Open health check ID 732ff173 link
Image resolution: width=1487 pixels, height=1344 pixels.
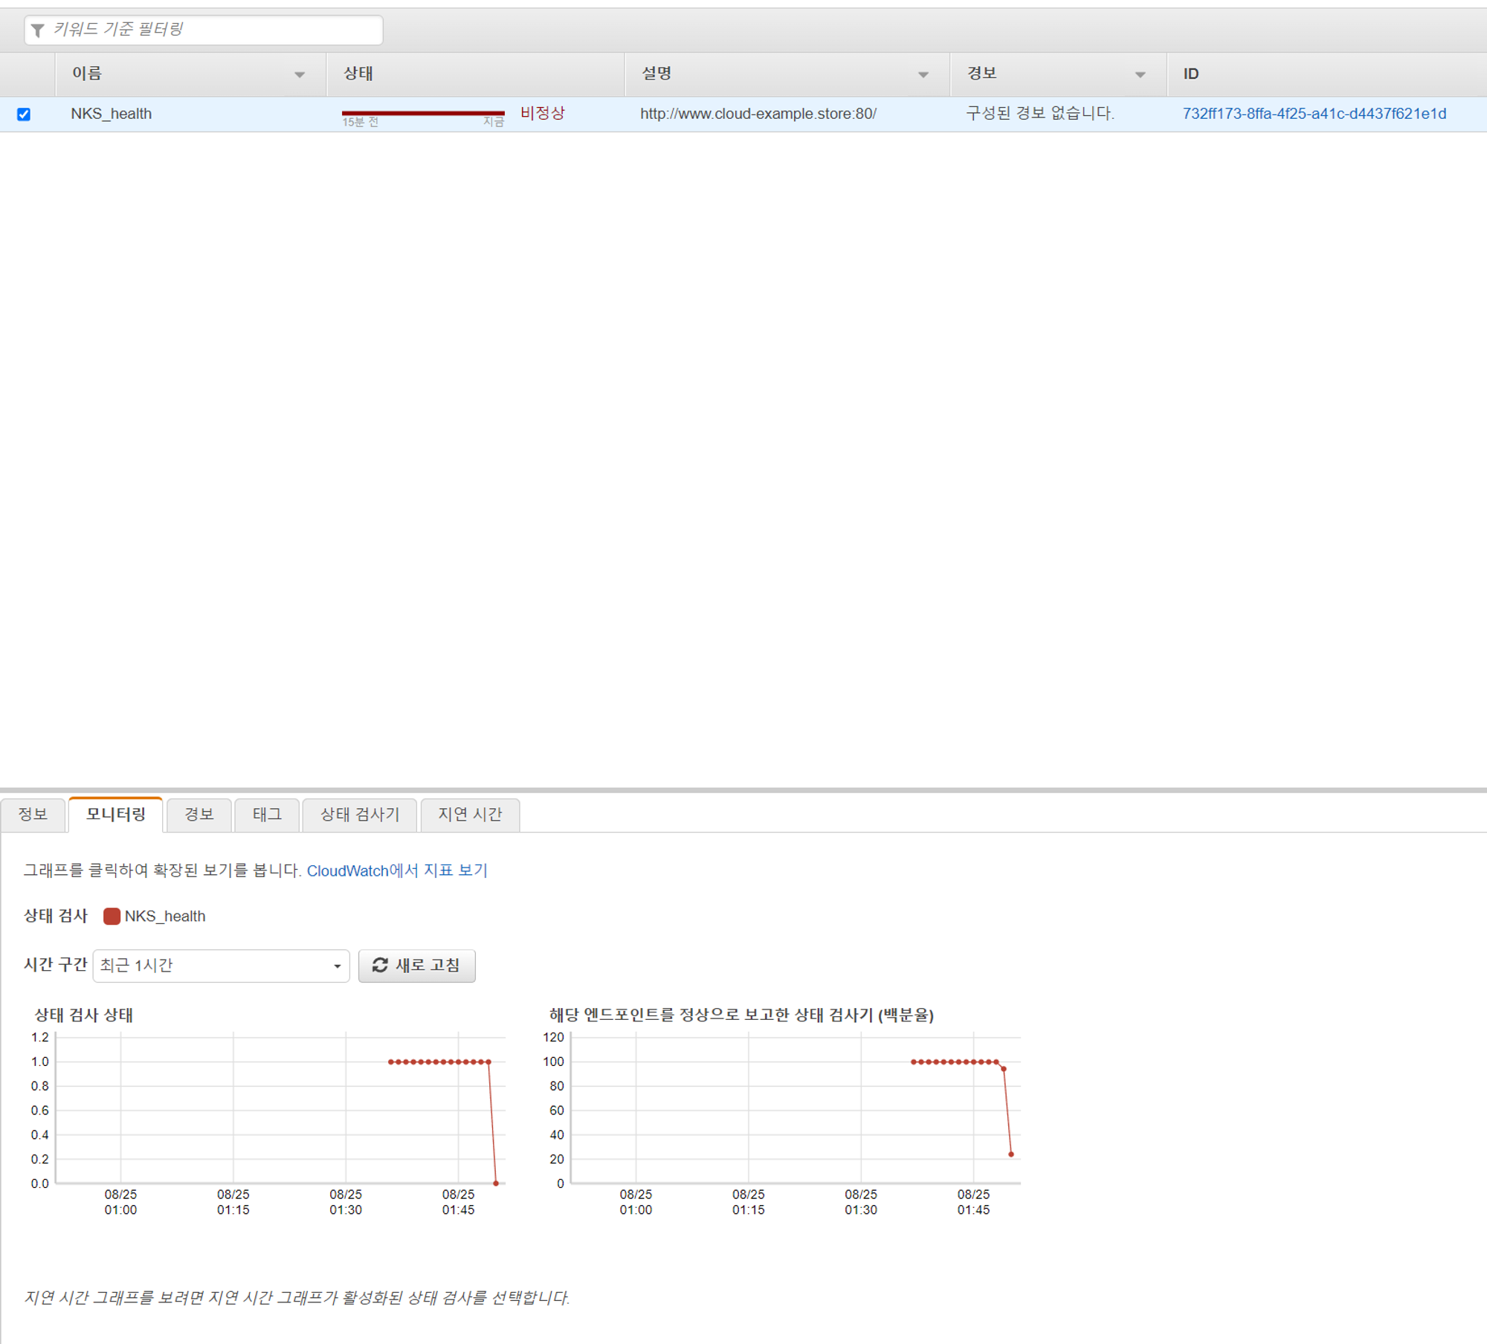[1314, 114]
